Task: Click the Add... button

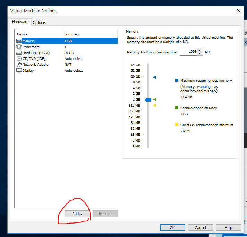Action: pos(77,213)
